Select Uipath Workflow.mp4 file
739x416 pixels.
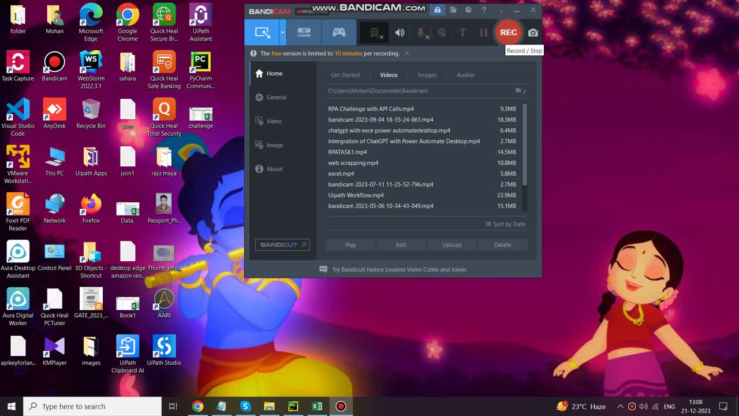[423, 195]
